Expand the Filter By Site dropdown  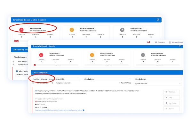point(107,79)
